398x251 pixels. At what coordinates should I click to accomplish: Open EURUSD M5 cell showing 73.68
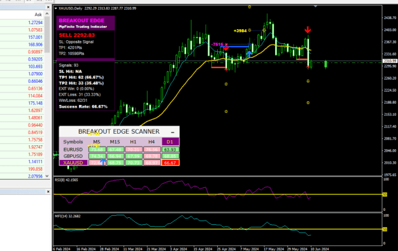click(x=97, y=150)
